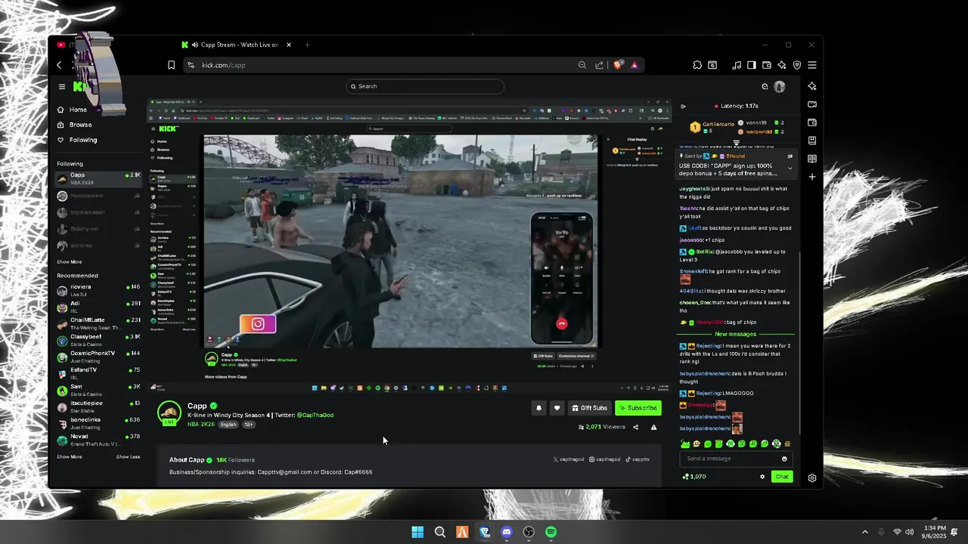
Task: Click the green Chat send button
Action: [x=782, y=477]
